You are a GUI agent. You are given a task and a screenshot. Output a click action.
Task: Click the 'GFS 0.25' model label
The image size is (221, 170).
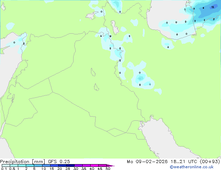[x=59, y=162]
